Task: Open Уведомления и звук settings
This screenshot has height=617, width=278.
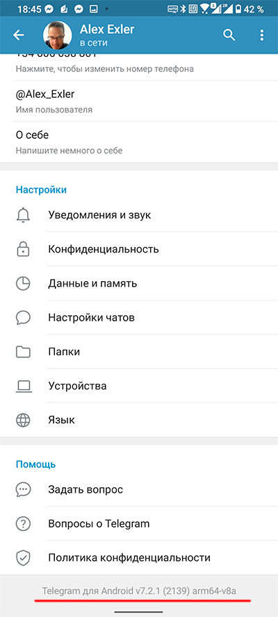Action: [139, 215]
